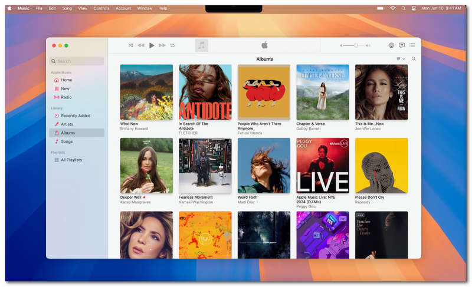This screenshot has width=472, height=287.
Task: Select Albums in sidebar
Action: tap(77, 133)
